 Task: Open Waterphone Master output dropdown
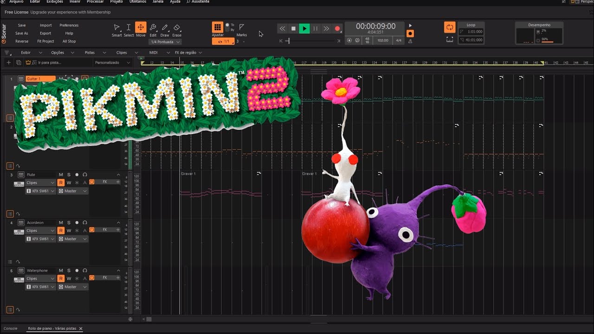[x=73, y=287]
